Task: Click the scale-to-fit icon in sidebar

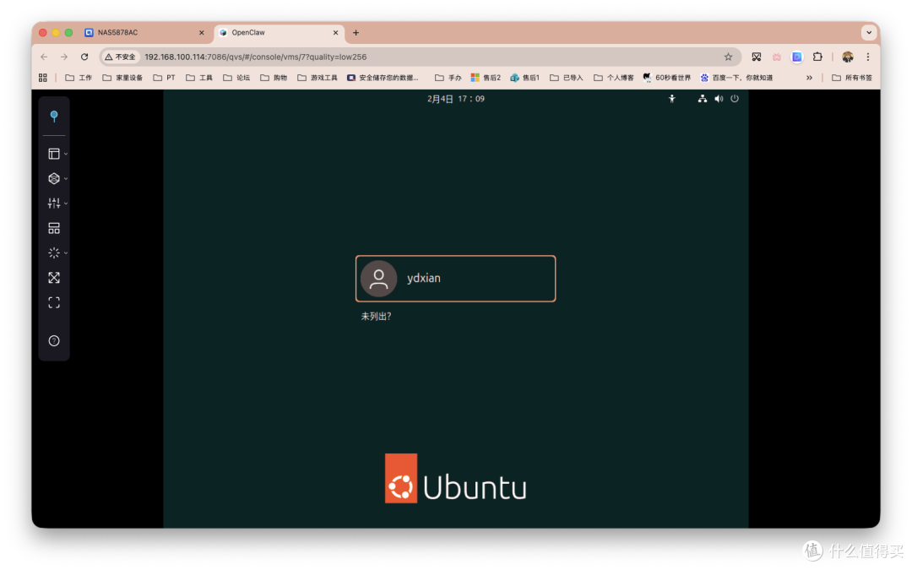Action: [x=53, y=278]
